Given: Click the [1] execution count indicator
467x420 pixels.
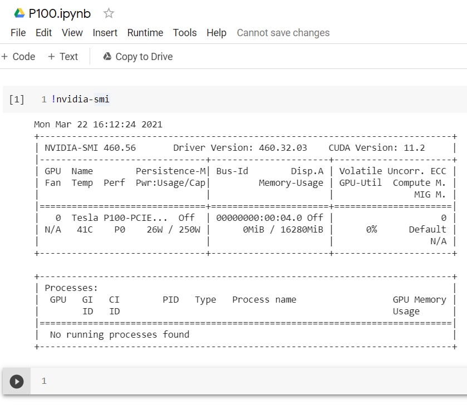Looking at the screenshot, I should coord(16,100).
